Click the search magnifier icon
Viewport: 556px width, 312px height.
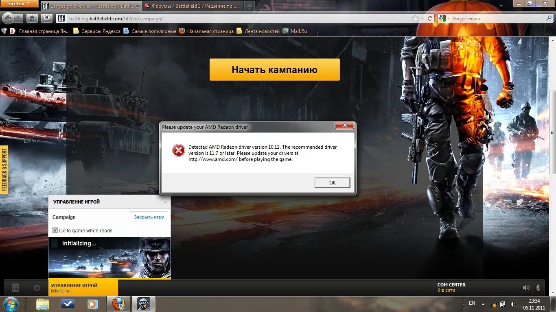(x=549, y=18)
